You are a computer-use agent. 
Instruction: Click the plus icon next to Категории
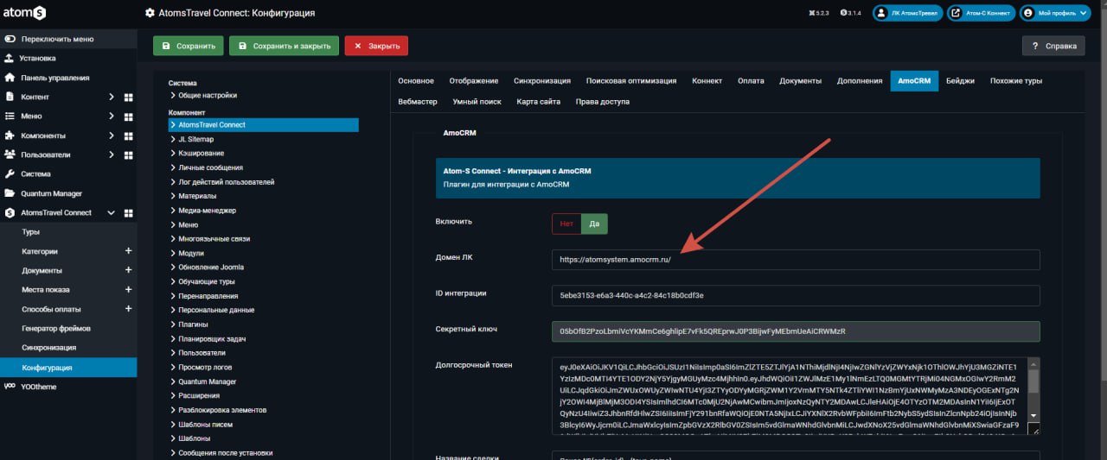pos(128,251)
